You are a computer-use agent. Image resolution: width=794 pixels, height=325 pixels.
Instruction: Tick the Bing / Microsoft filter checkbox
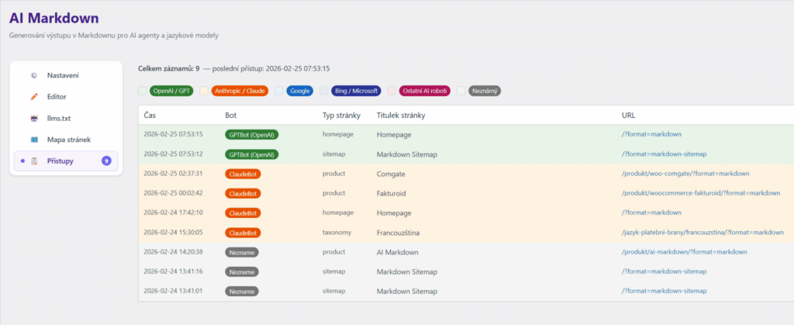(x=323, y=91)
